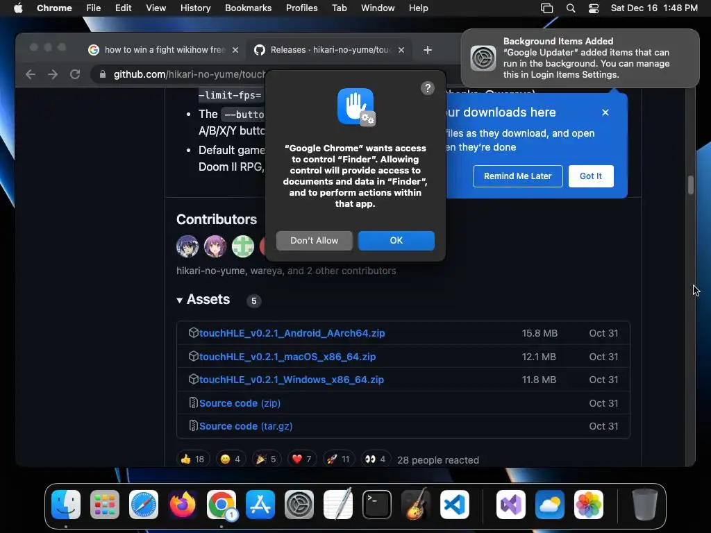Close the downloads tip bubble

tap(605, 112)
